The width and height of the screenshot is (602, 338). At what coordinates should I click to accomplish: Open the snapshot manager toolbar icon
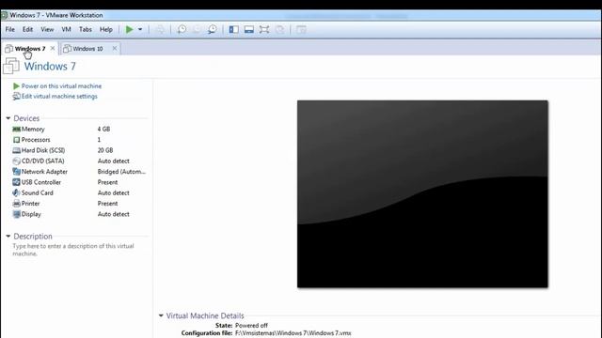pos(212,29)
